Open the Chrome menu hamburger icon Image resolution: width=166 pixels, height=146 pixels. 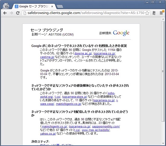[x=161, y=13]
